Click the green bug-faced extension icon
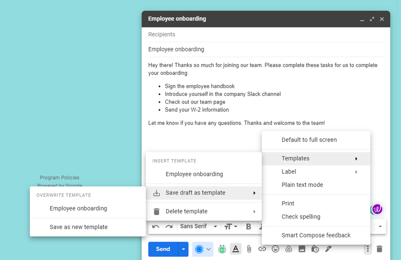This screenshot has width=401, height=260. tap(222, 249)
